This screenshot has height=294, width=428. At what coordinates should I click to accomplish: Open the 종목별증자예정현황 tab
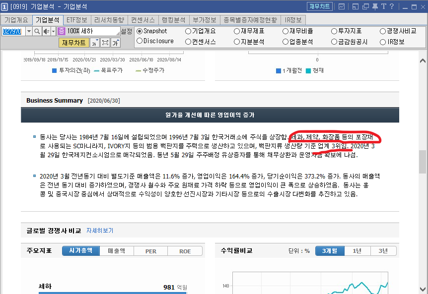pyautogui.click(x=250, y=20)
